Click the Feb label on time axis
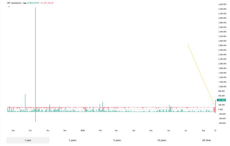The height and width of the screenshot is (146, 230). pos(100,130)
